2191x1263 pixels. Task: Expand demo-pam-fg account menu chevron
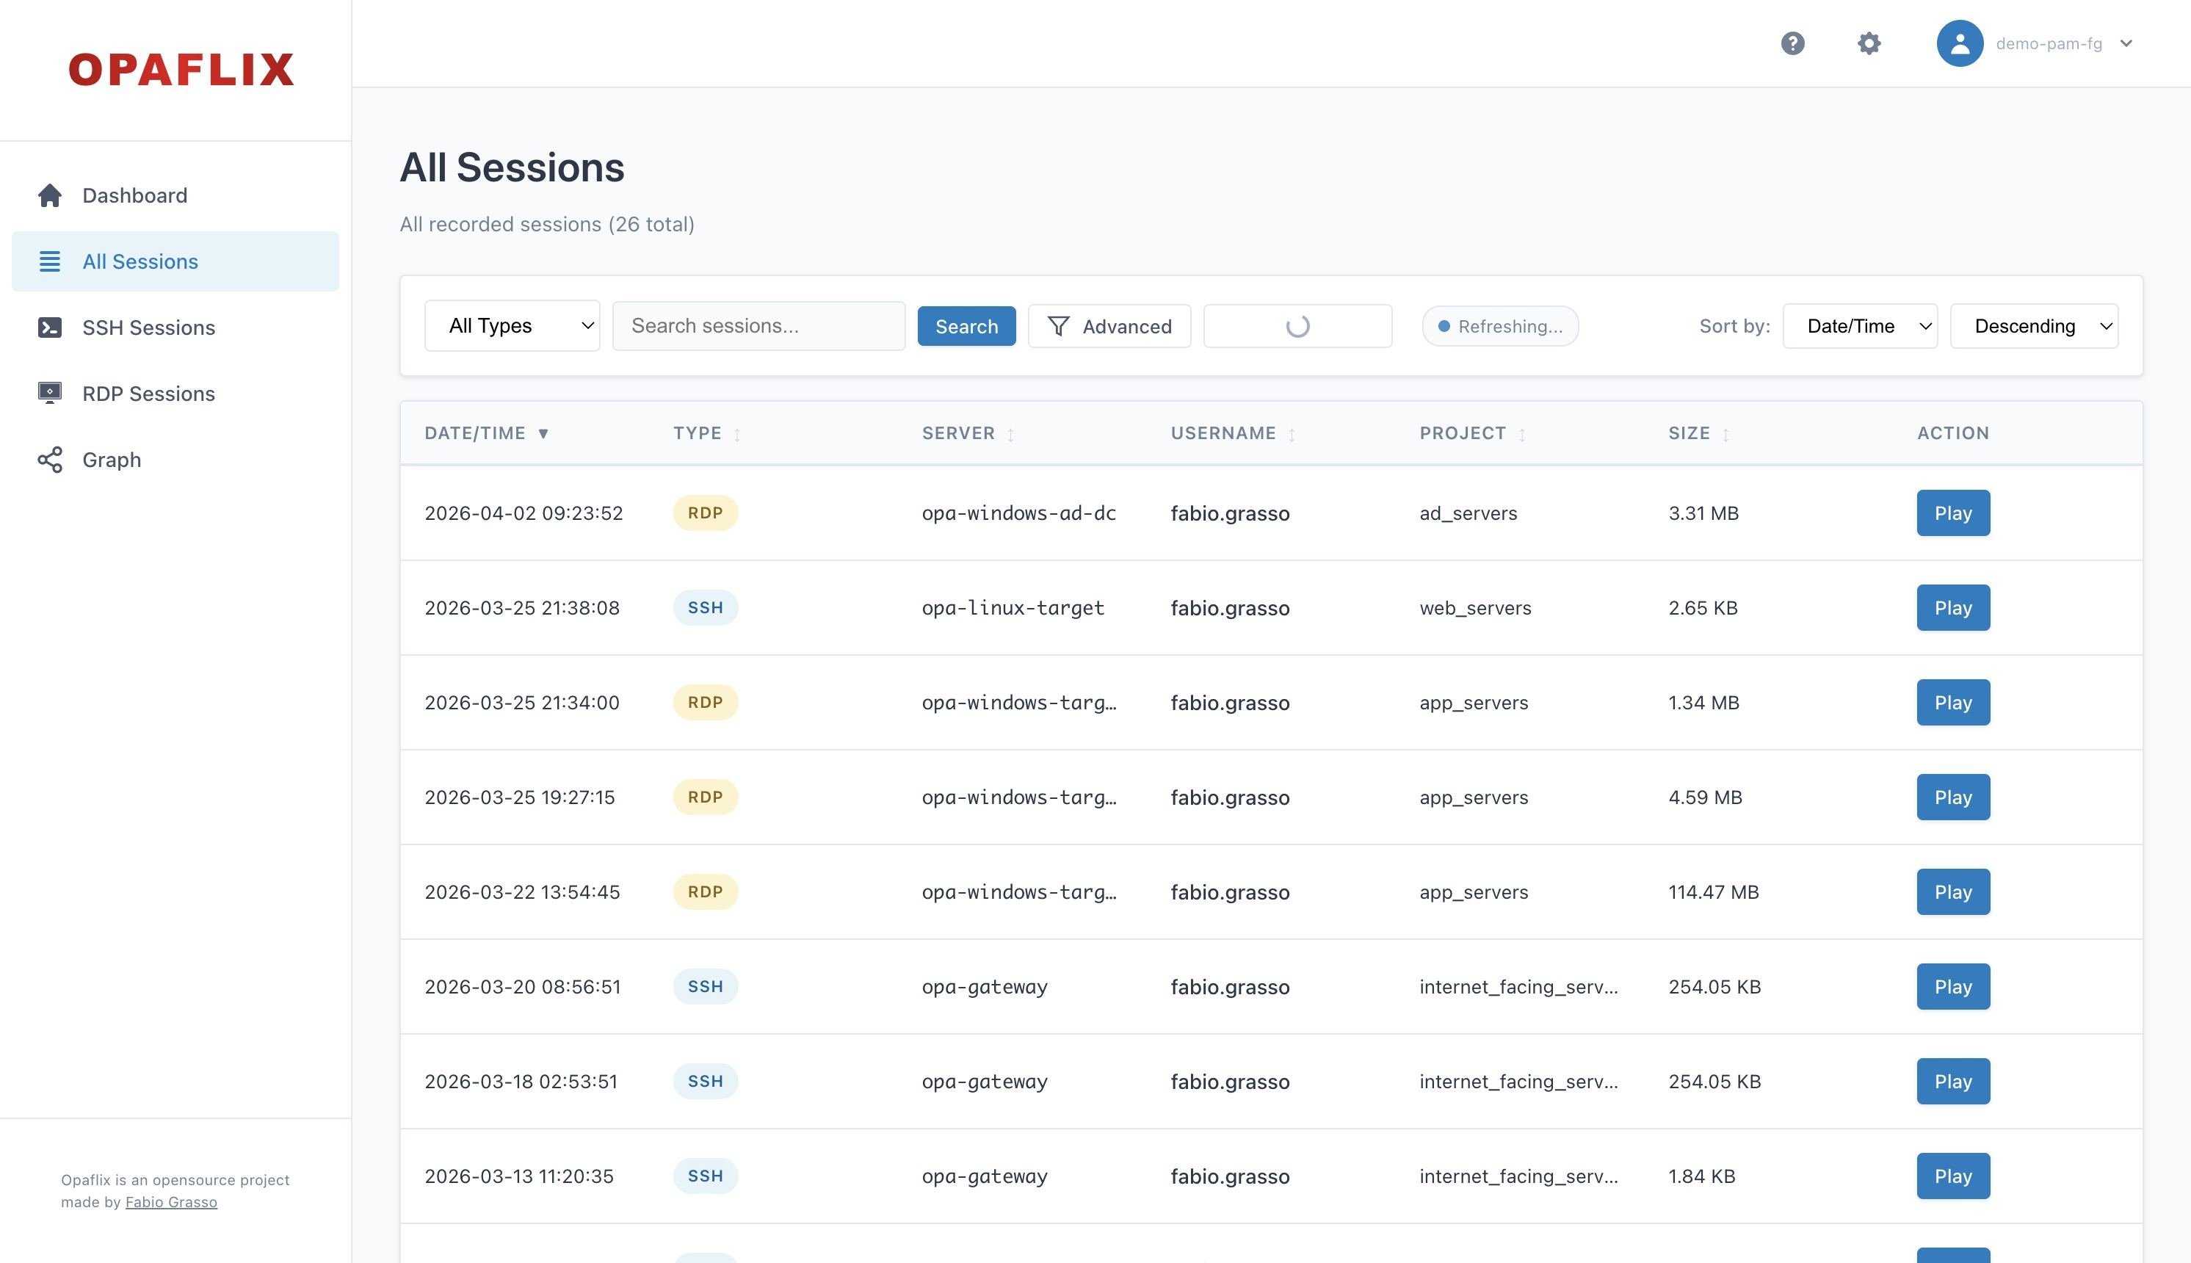pyautogui.click(x=2126, y=43)
